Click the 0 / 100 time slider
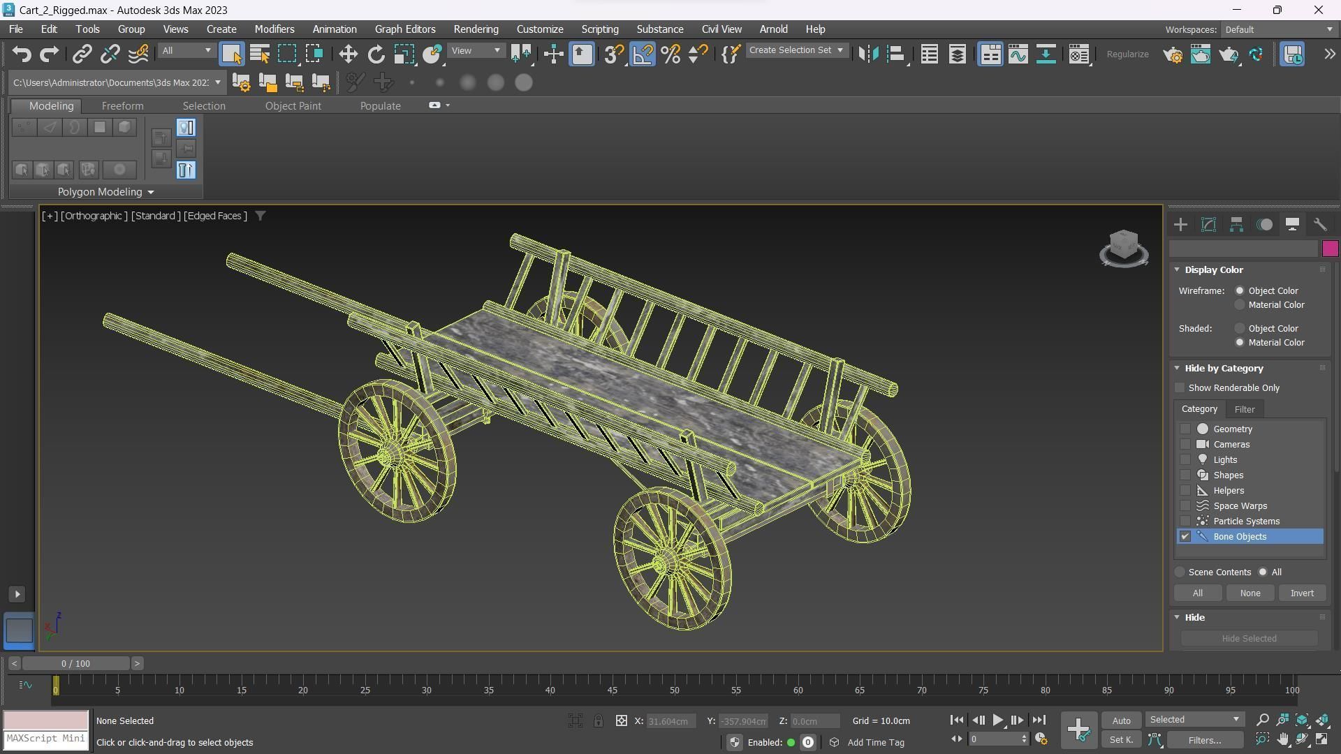1341x754 pixels. pyautogui.click(x=75, y=664)
